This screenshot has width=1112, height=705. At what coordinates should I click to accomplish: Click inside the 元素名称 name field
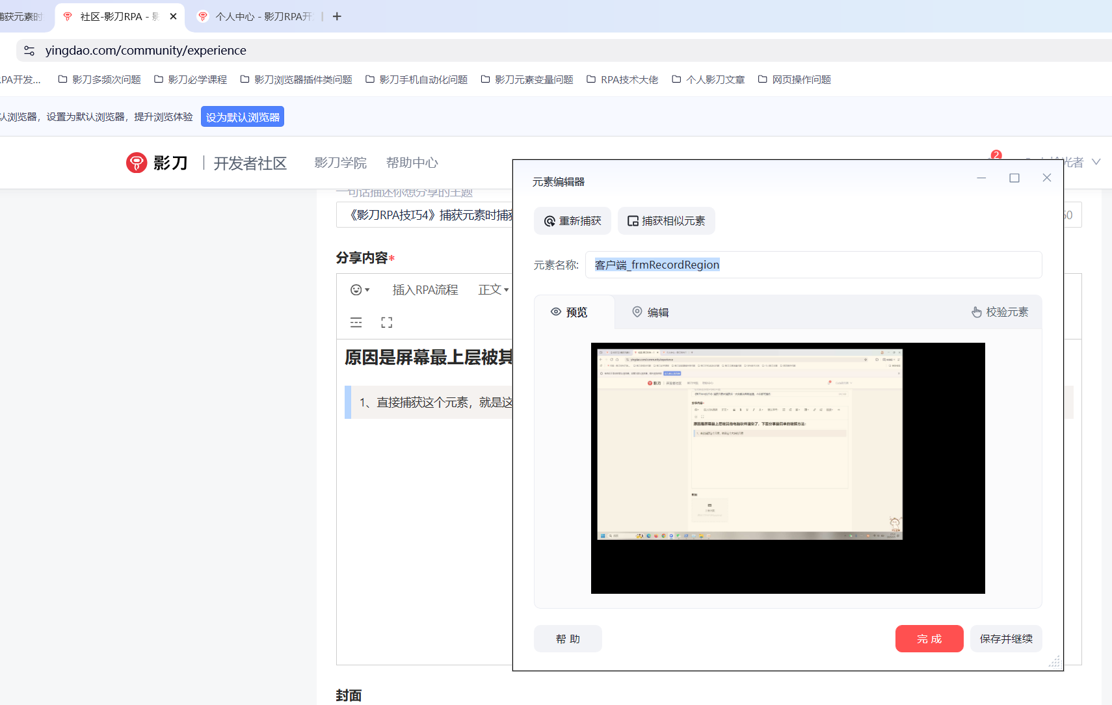813,265
